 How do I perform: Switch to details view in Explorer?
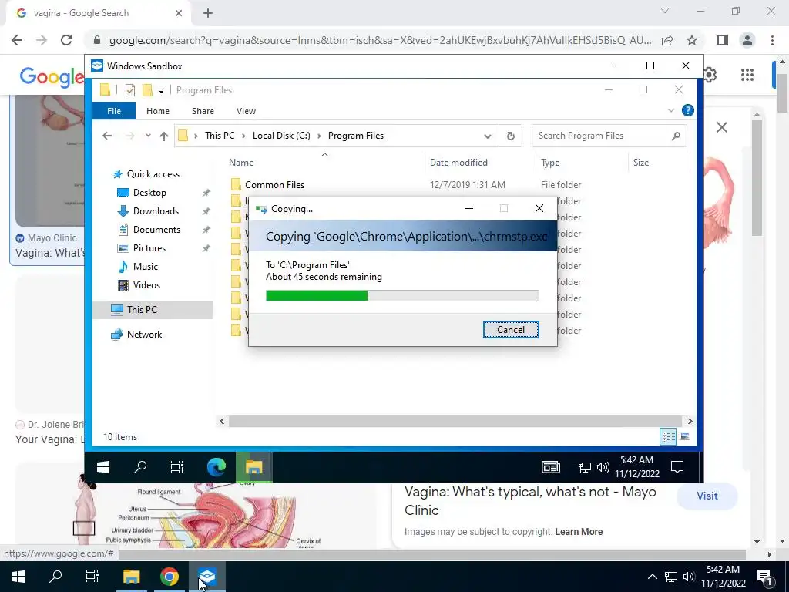(668, 436)
